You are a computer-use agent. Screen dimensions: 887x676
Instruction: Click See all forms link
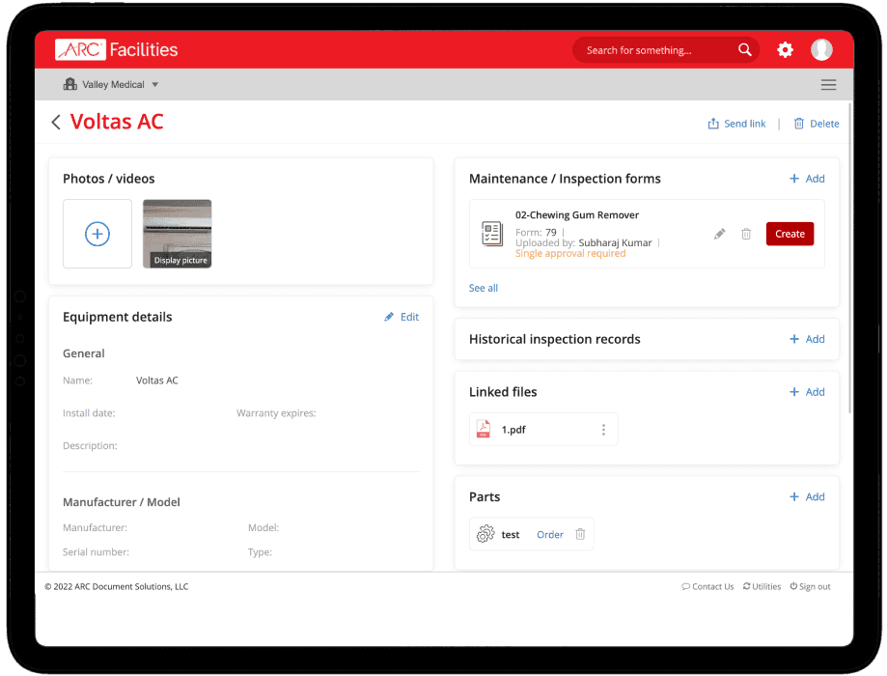click(484, 288)
